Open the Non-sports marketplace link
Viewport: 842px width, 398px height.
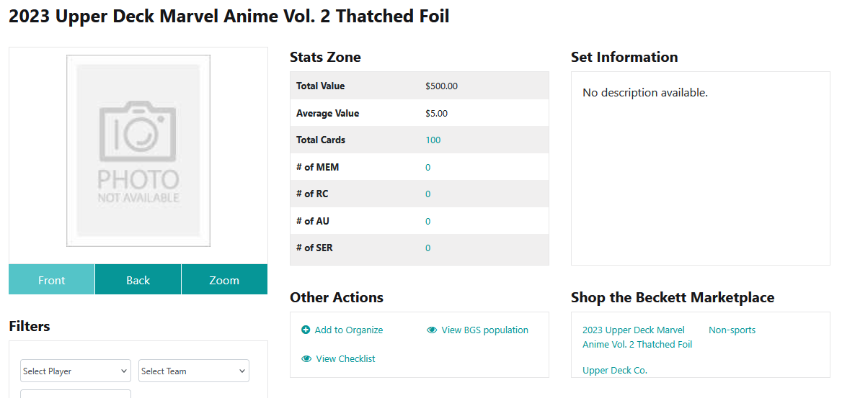coord(732,330)
